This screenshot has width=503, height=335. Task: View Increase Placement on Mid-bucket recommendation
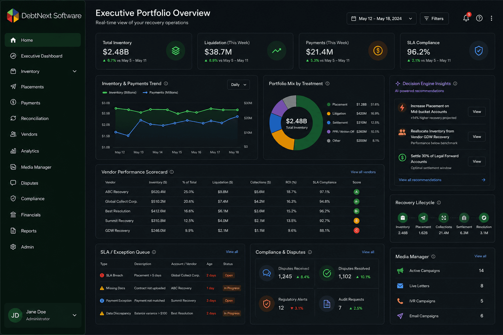pyautogui.click(x=477, y=112)
